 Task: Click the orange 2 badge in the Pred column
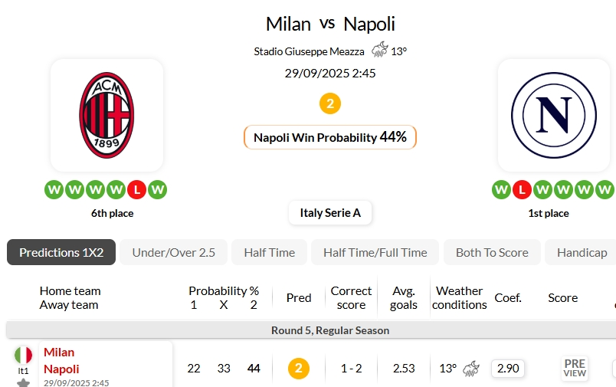point(299,369)
